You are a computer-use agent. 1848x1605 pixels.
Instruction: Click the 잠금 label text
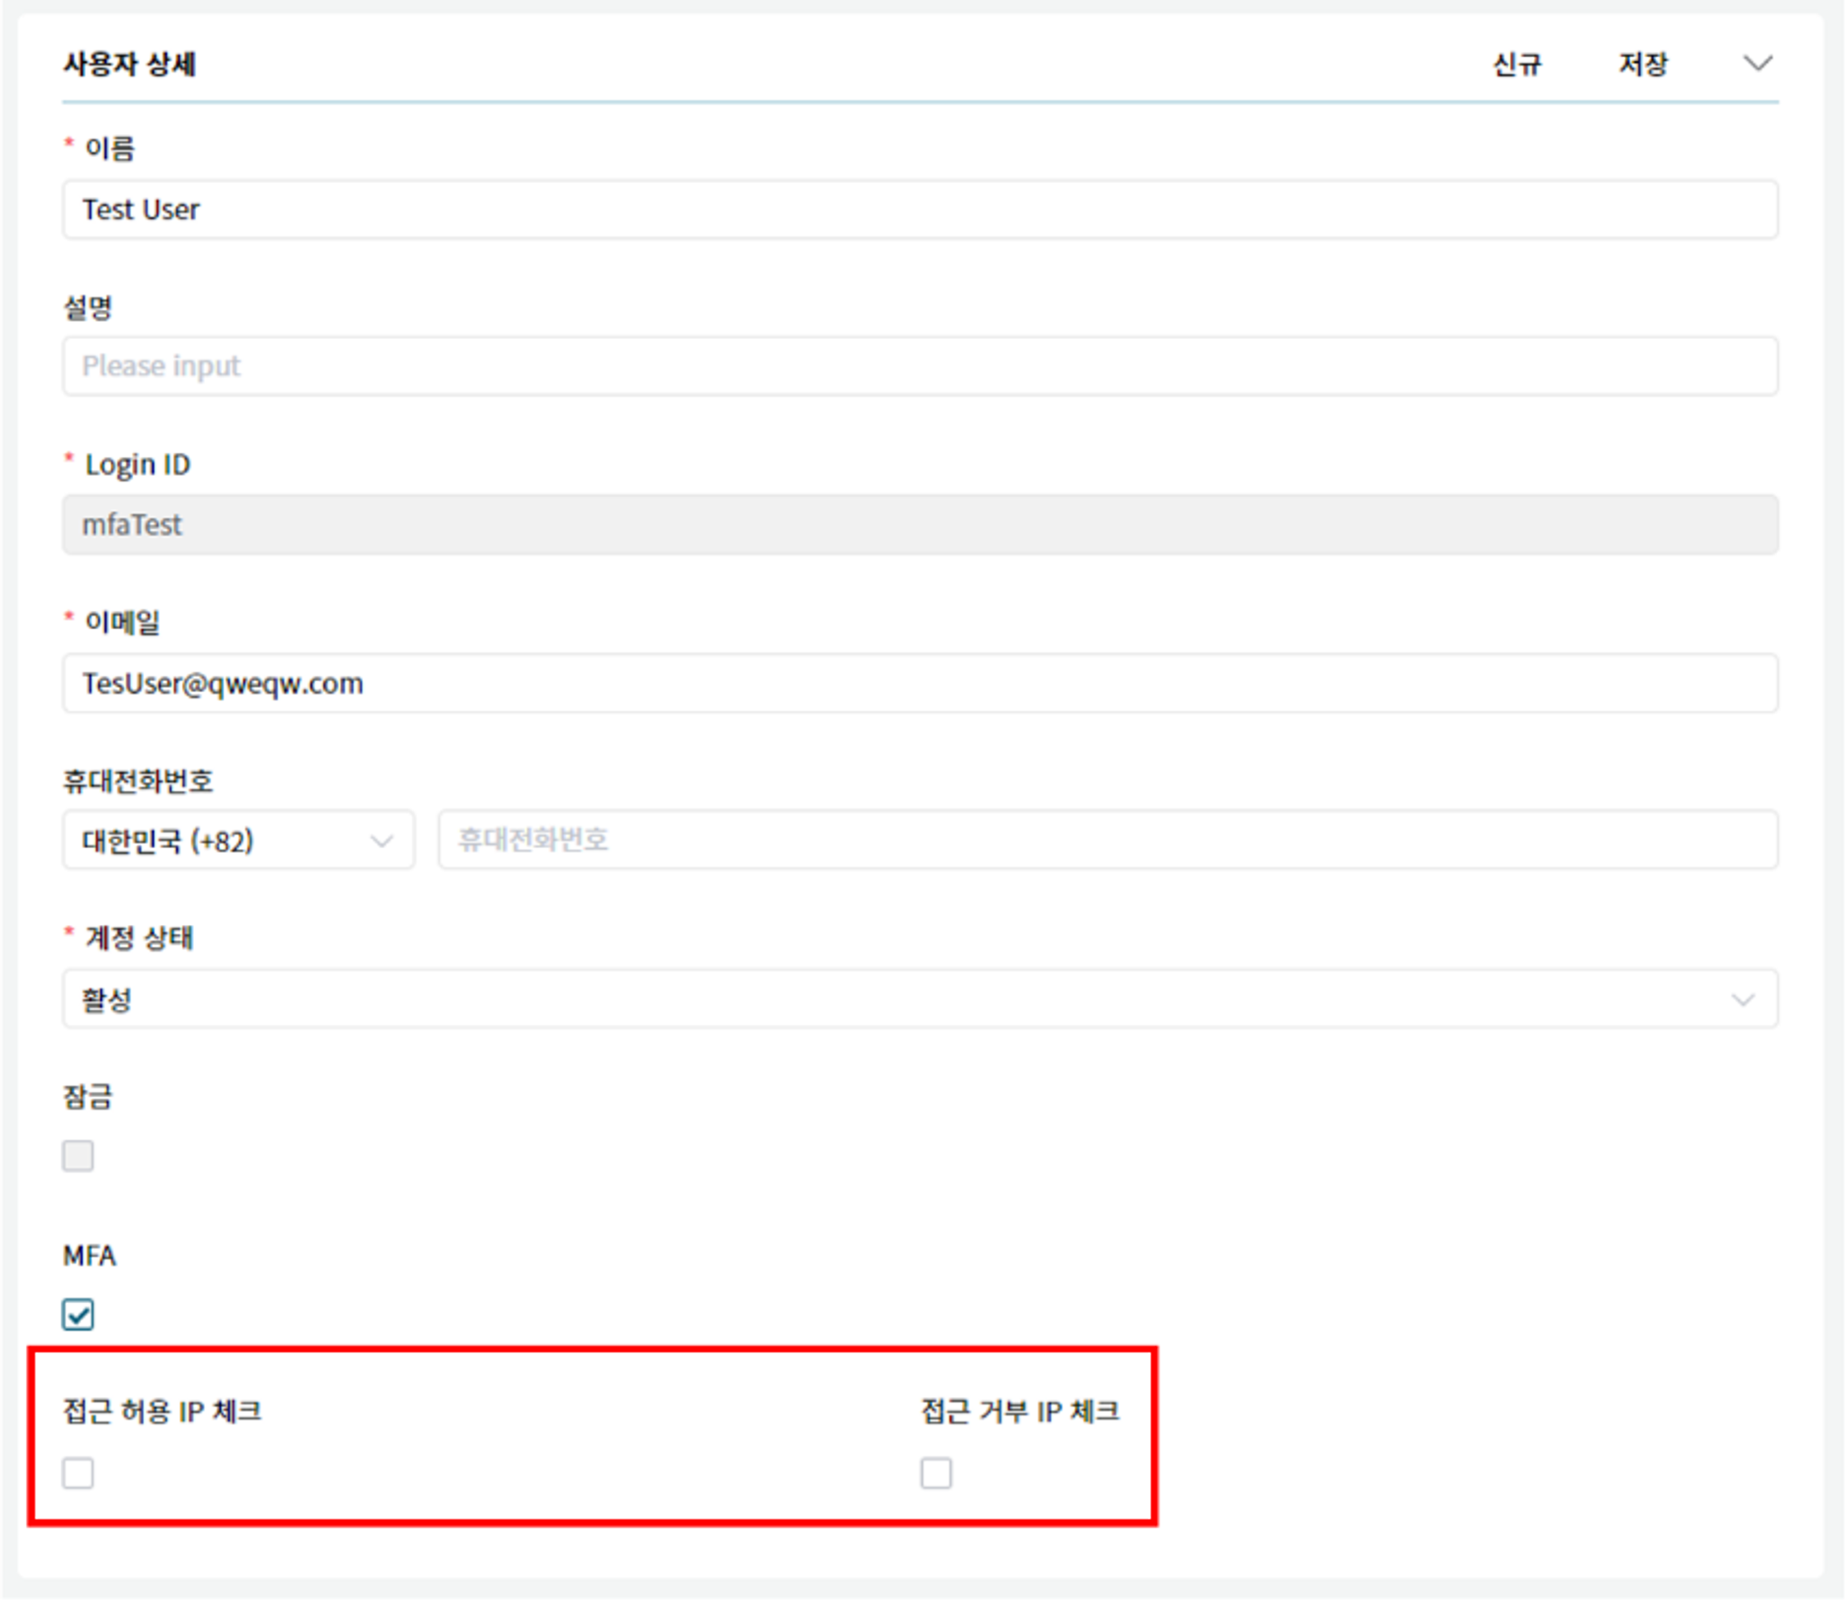(x=88, y=1097)
